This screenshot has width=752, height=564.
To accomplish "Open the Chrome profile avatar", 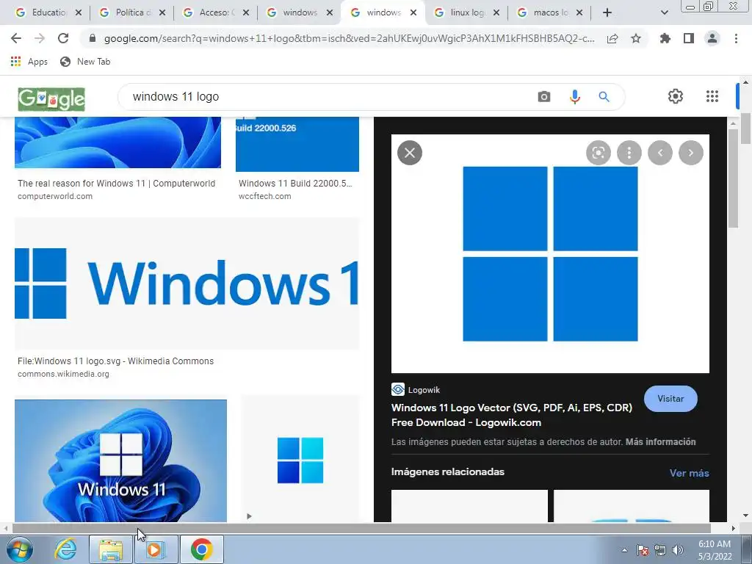I will tap(712, 38).
